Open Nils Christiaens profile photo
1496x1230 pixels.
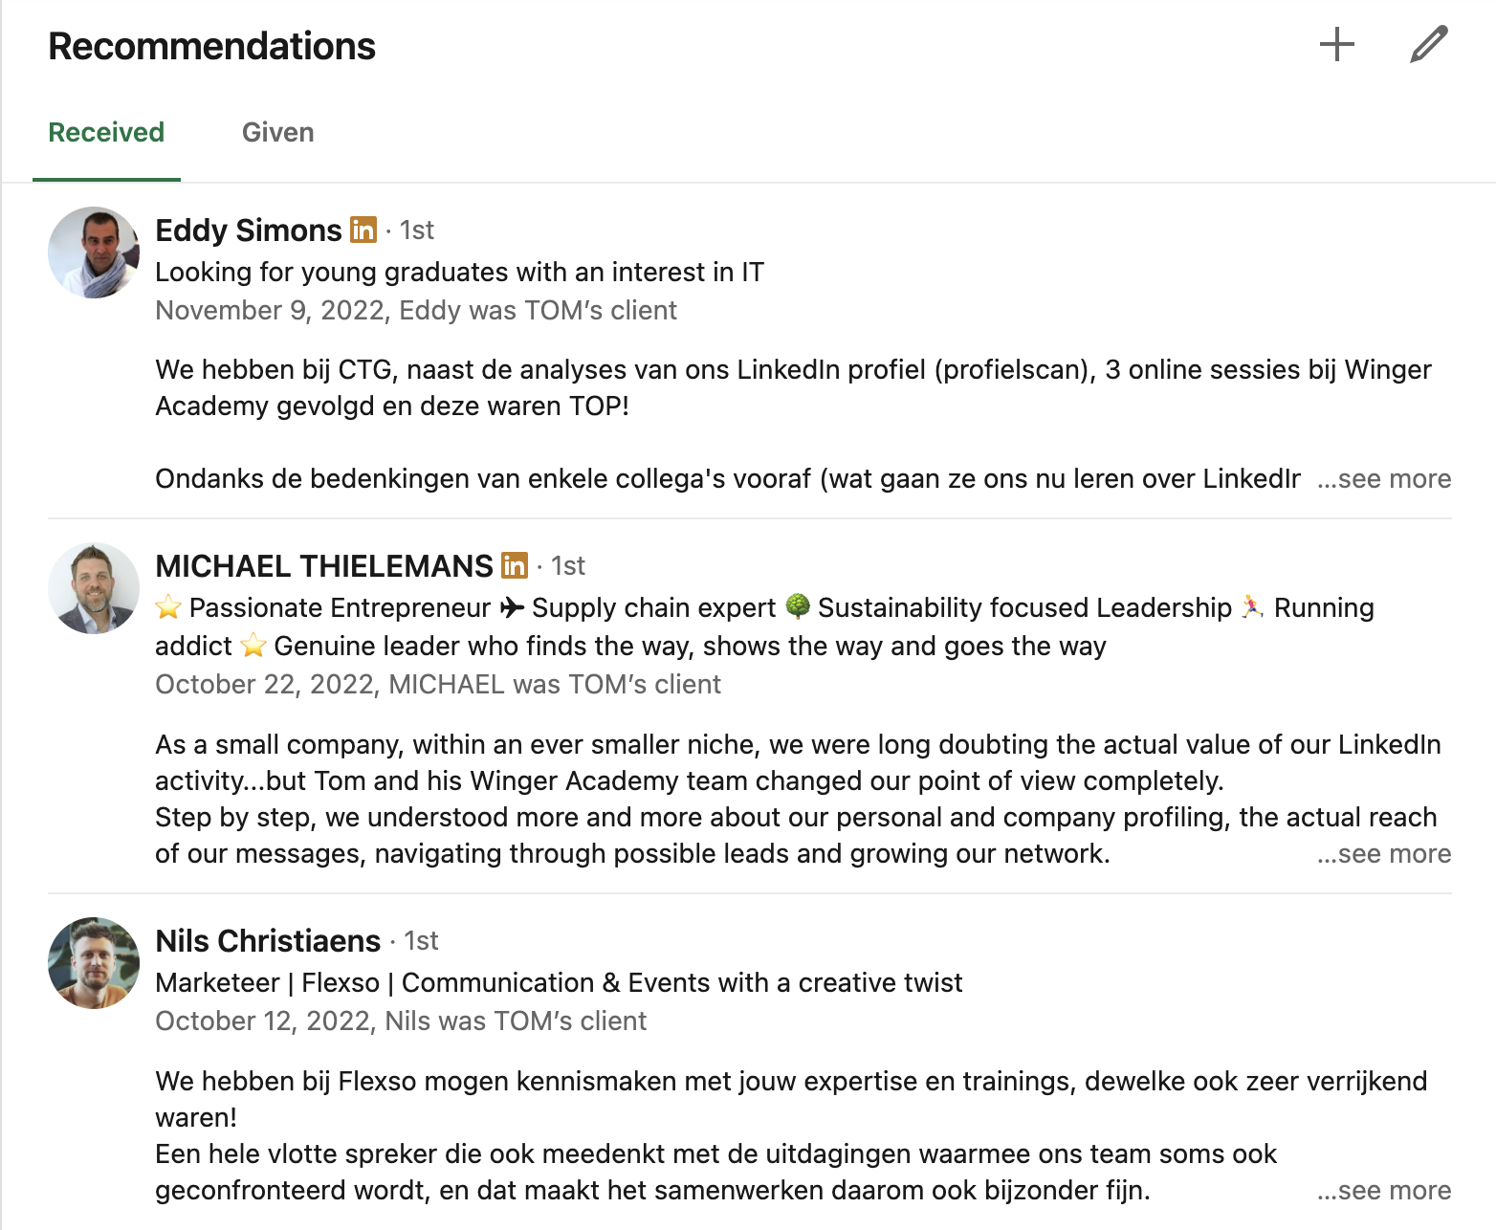click(94, 963)
